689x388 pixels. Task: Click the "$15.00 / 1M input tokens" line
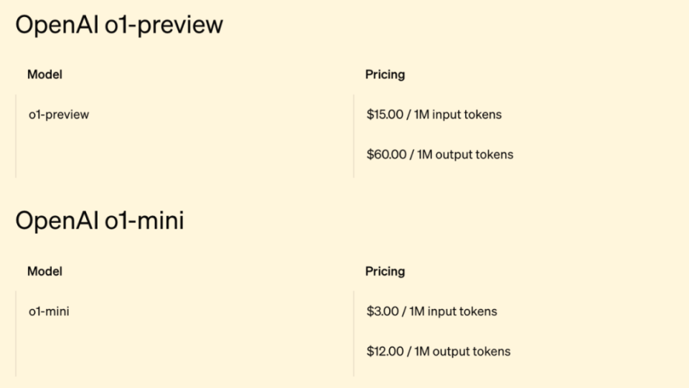point(433,114)
